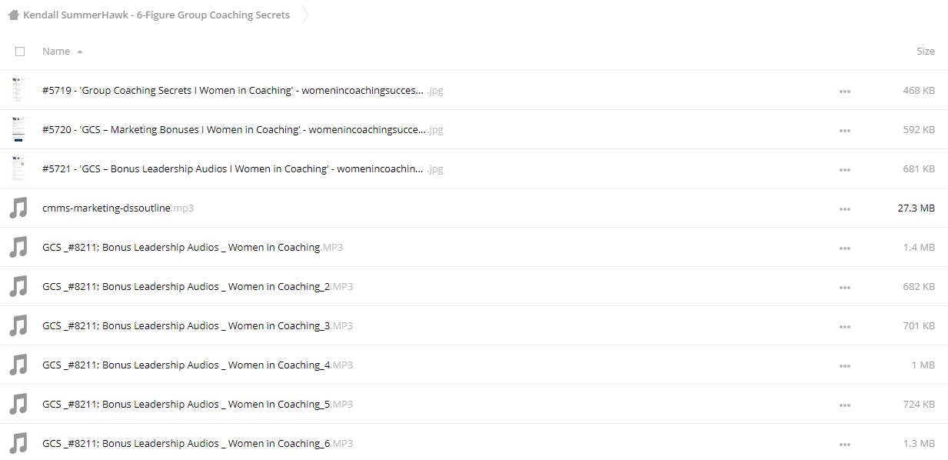Open the Women in Coaching_2.MP3 file

point(198,287)
